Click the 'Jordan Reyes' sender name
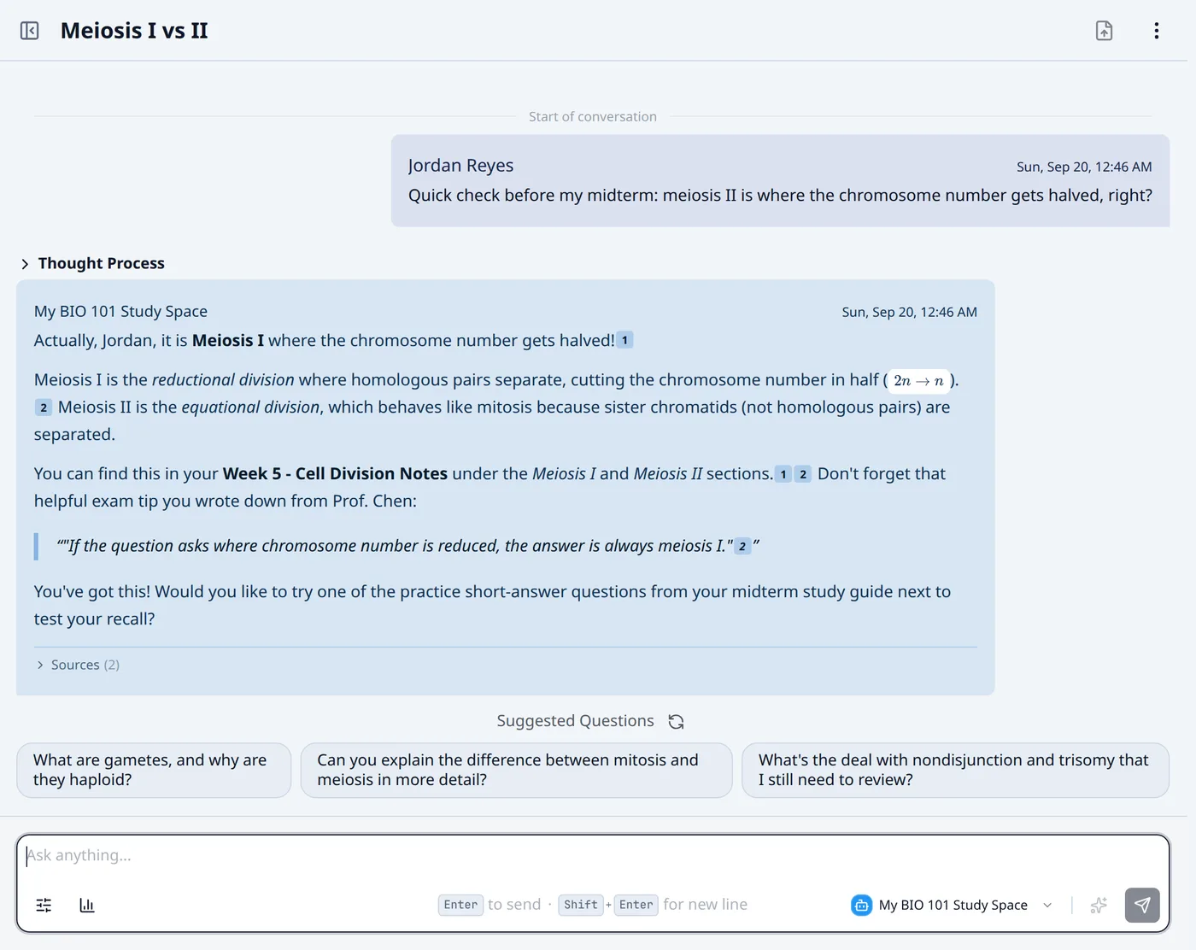Screen dimensions: 1196x950 [x=460, y=166]
